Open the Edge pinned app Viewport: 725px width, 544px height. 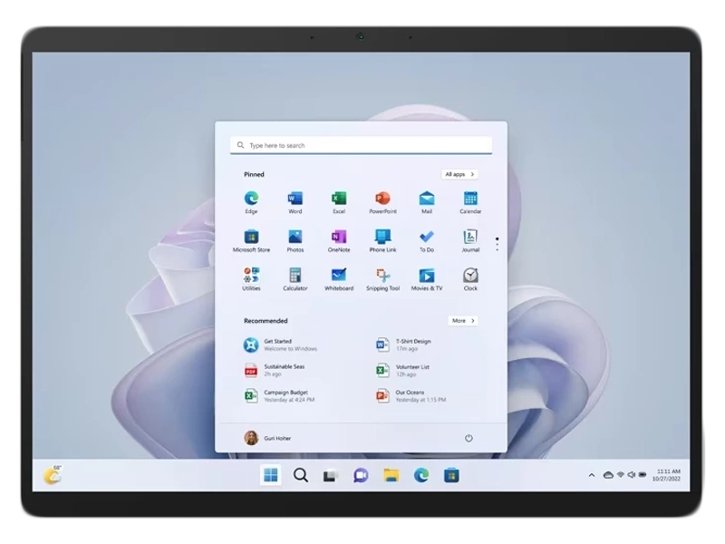click(251, 202)
